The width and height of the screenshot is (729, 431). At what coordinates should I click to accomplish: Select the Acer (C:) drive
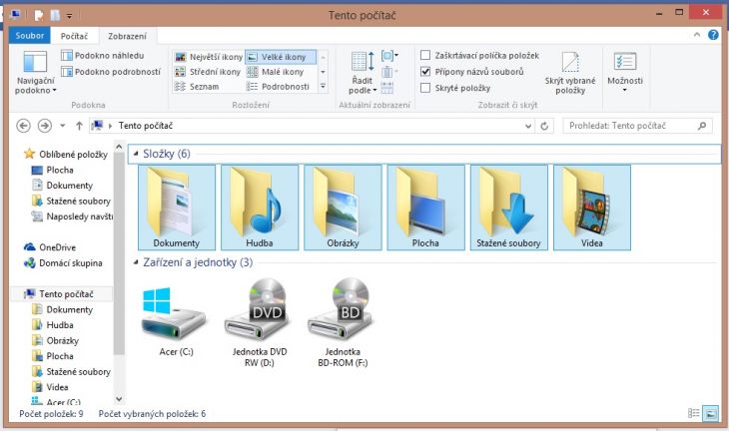[x=176, y=320]
